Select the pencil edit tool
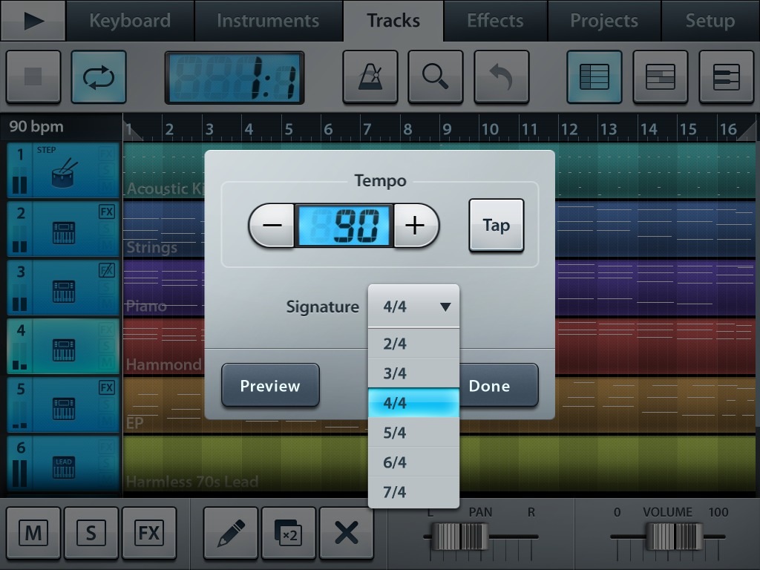Viewport: 760px width, 570px height. pos(231,533)
